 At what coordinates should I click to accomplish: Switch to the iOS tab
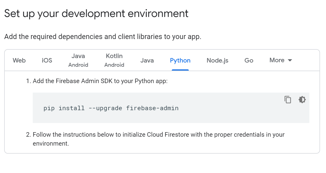coord(47,60)
